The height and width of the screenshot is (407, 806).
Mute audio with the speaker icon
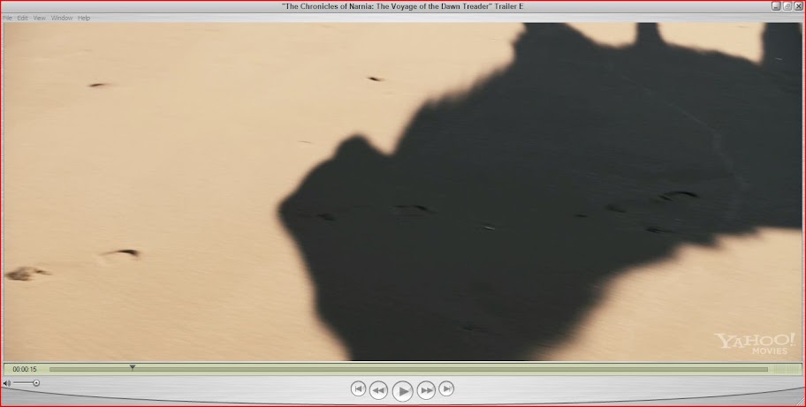pos(7,383)
